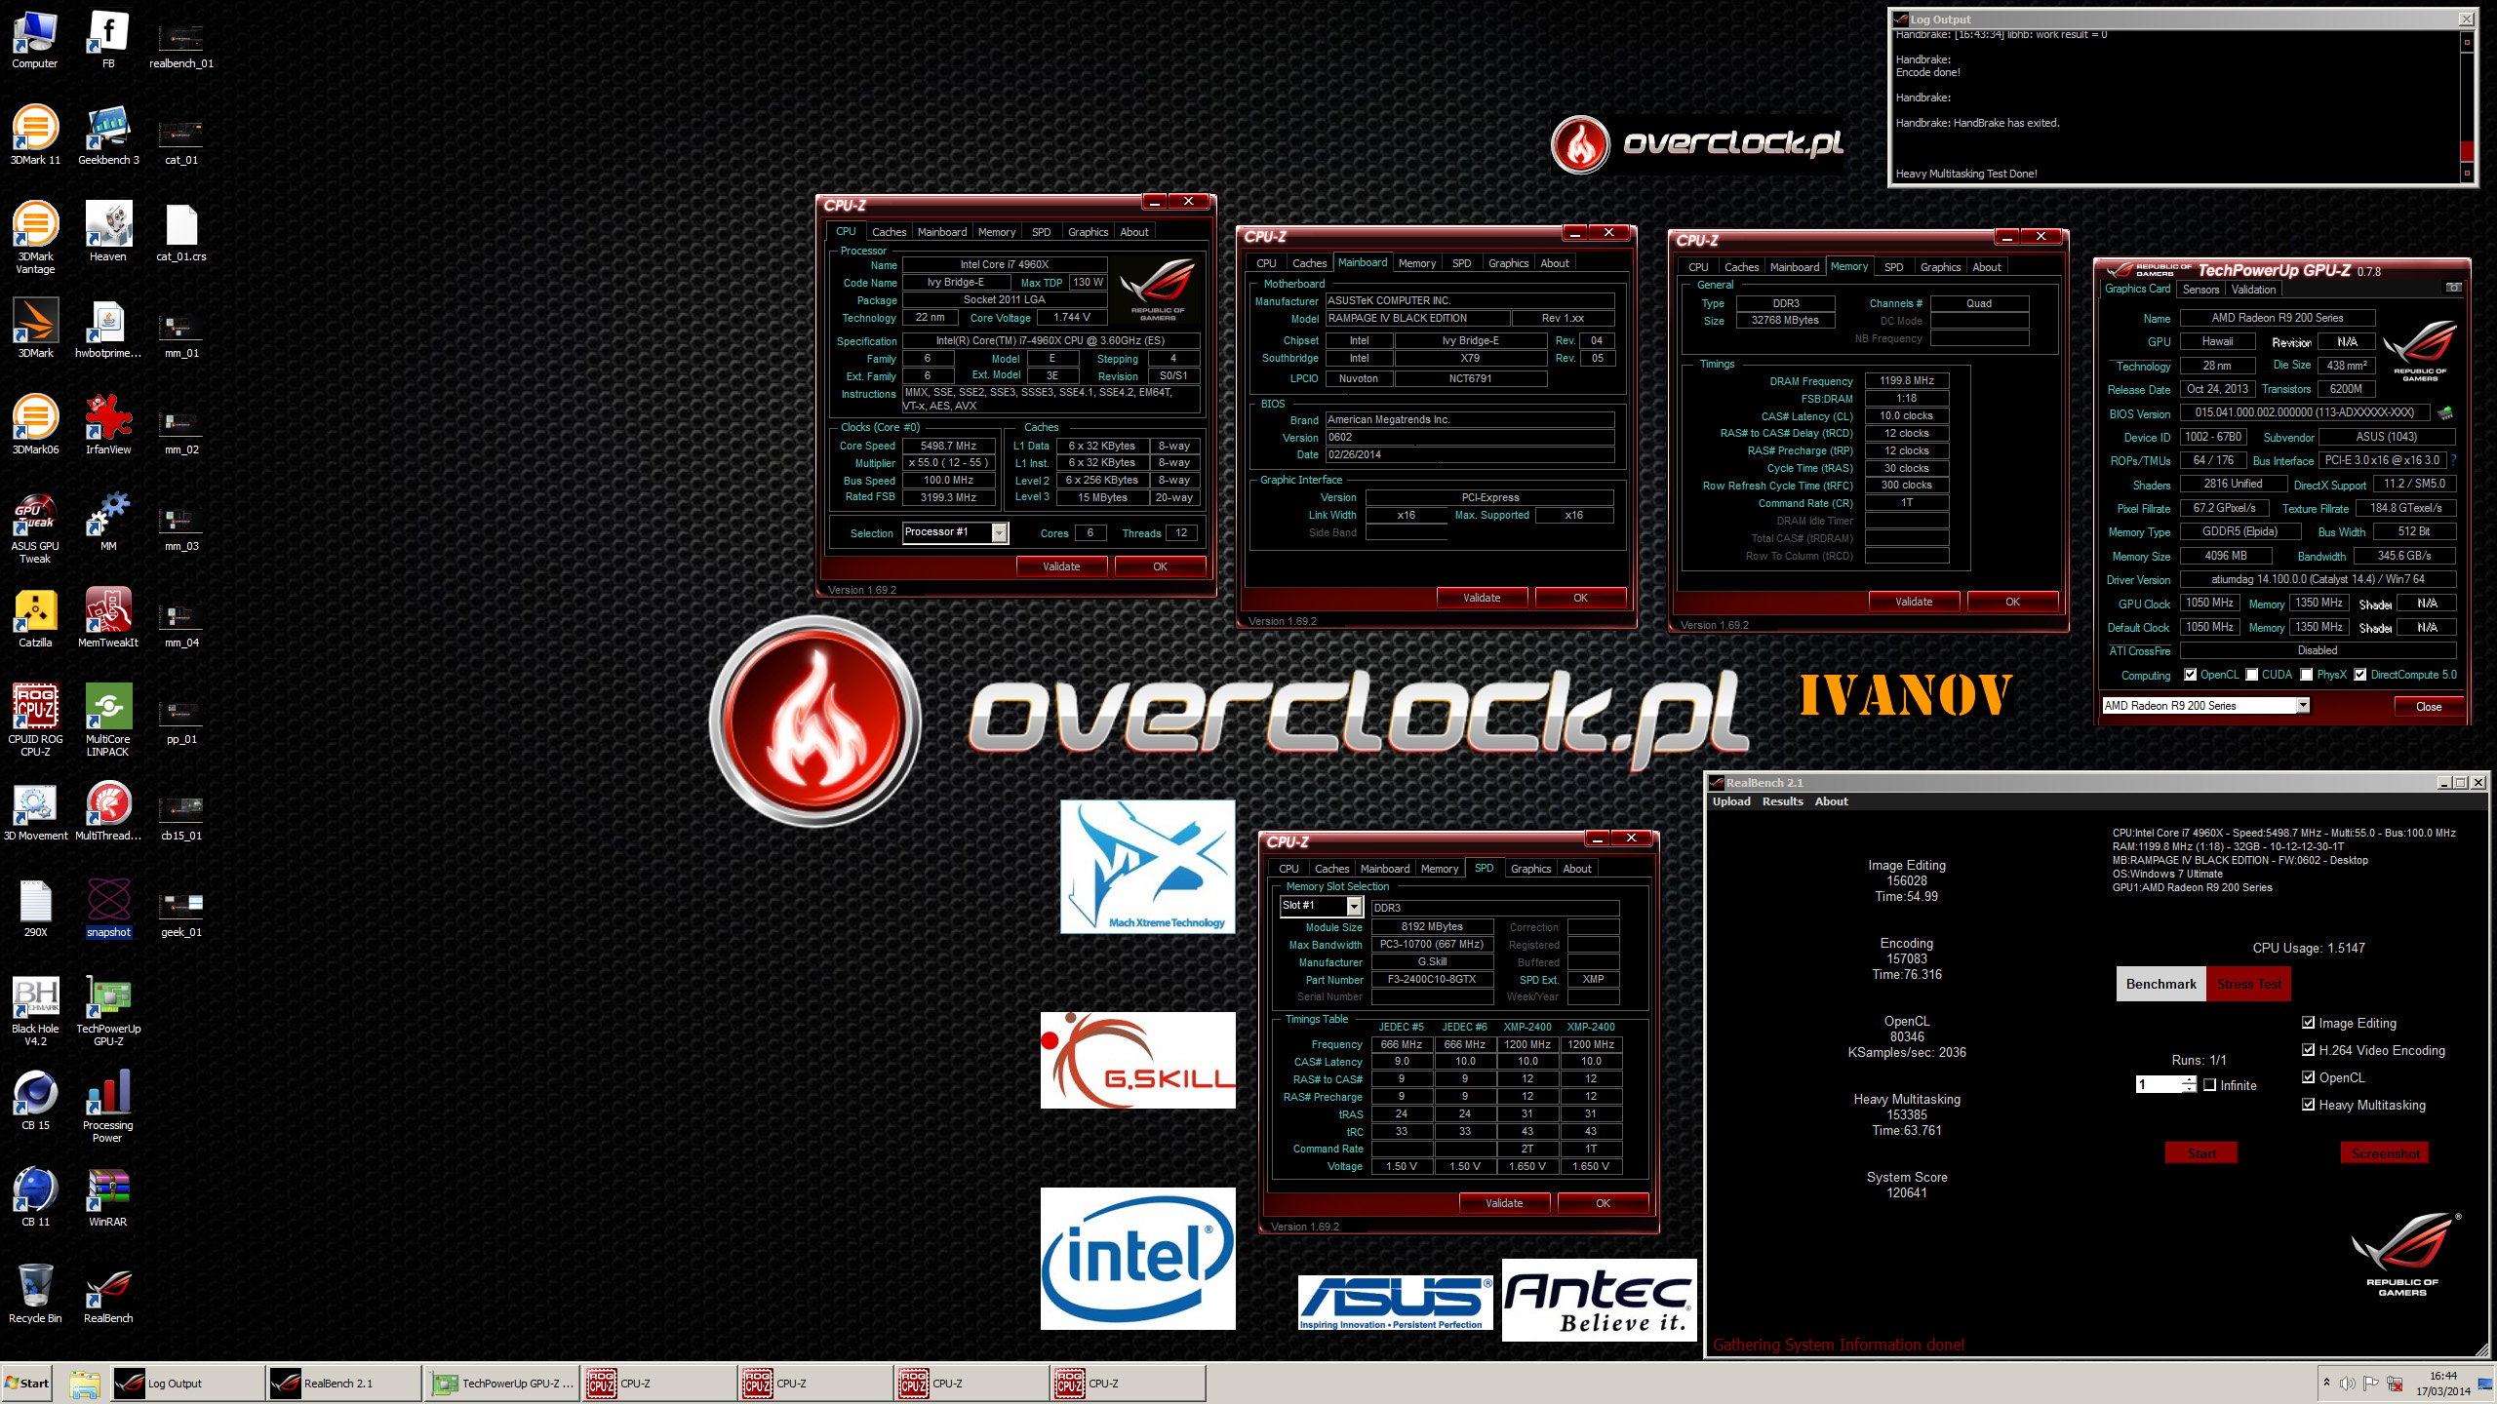Switch to the Caches tab in CPU-Z CPU window

click(889, 232)
